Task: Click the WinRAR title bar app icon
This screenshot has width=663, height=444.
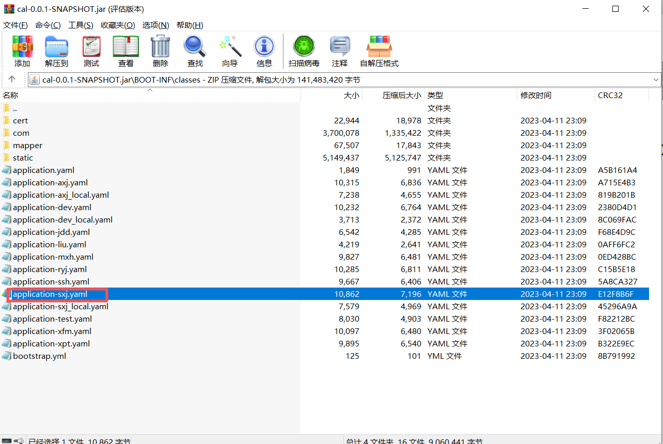Action: (x=9, y=9)
